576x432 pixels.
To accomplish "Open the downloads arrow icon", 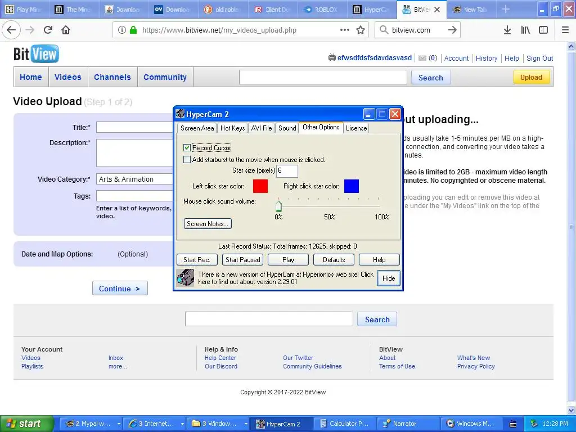I will coord(507,30).
